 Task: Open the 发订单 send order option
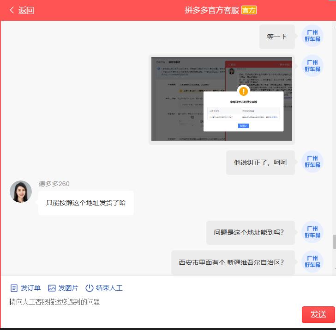[x=25, y=288]
